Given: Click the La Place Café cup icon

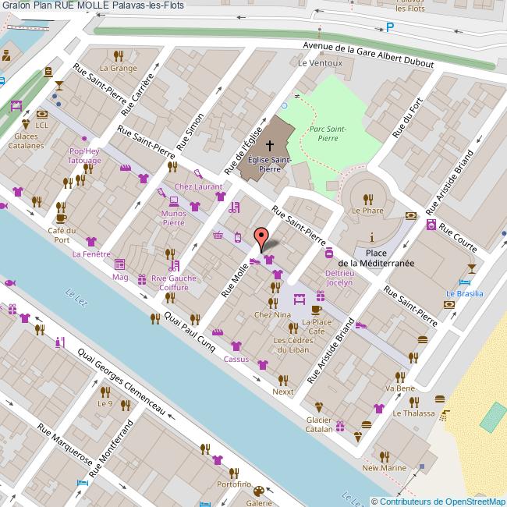Looking at the screenshot, I should pos(316,310).
